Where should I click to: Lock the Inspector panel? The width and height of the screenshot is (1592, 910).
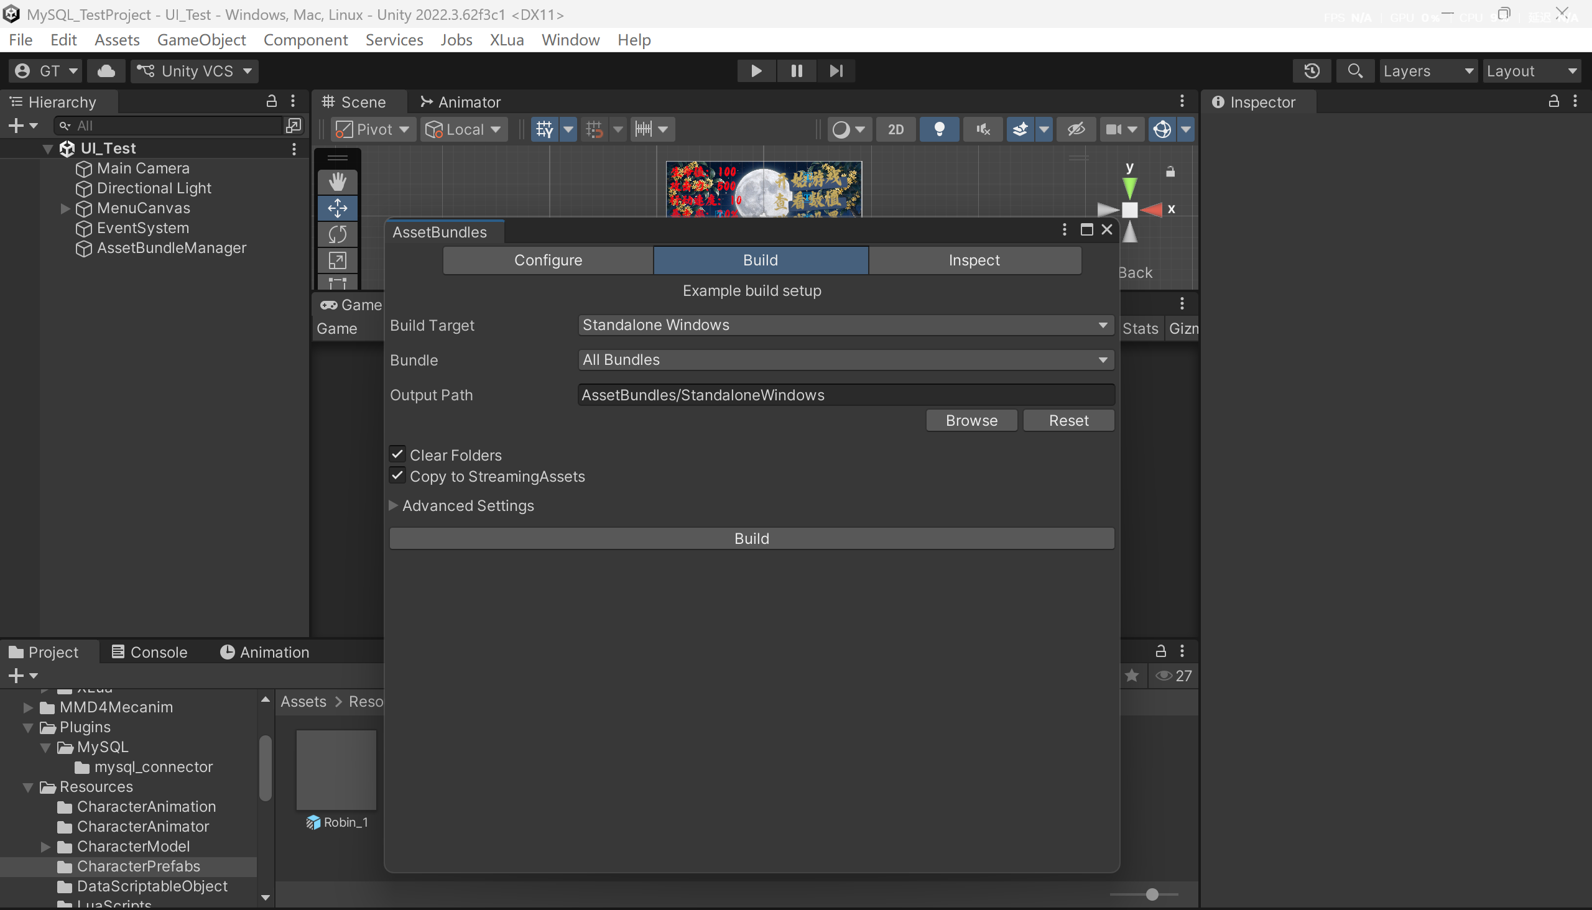(1553, 101)
